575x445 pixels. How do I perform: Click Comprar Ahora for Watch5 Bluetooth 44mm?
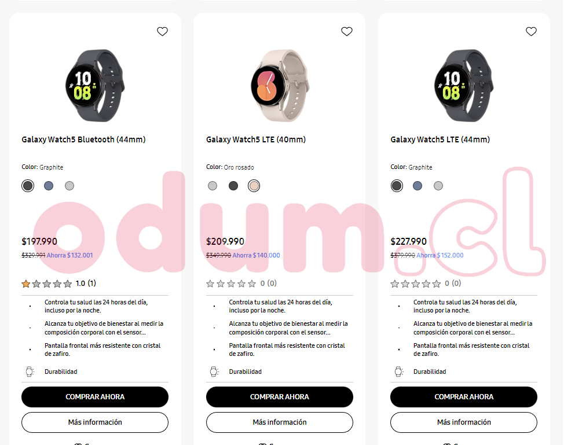click(x=95, y=397)
